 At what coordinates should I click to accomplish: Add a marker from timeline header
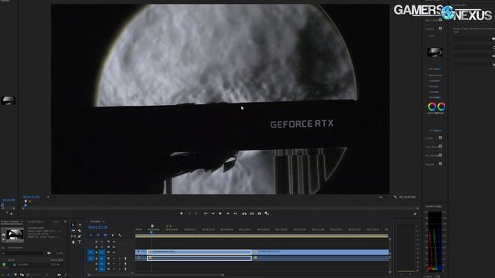(113, 235)
